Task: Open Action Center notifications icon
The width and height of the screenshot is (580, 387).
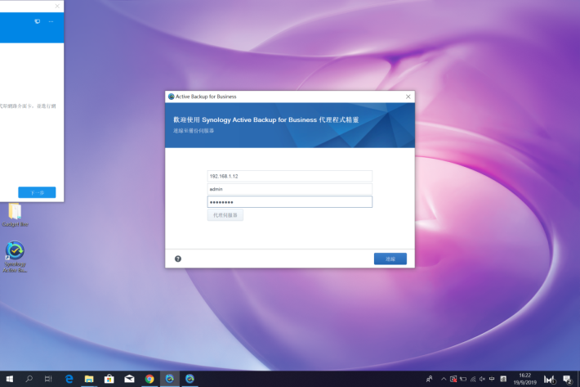Action: click(567, 379)
